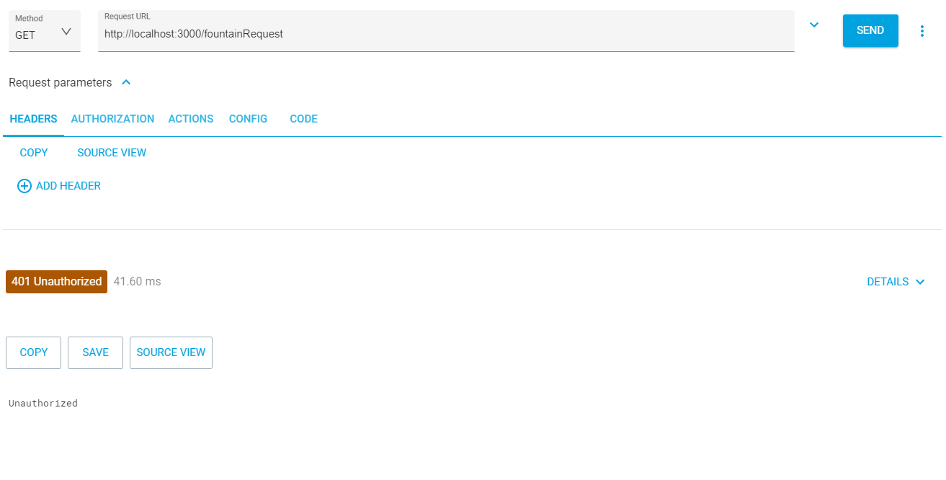Toggle SOURCE VIEW for the response body
946x480 pixels.
pos(171,352)
